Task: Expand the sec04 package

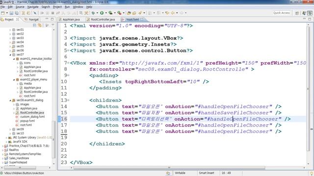Action: (10, 42)
